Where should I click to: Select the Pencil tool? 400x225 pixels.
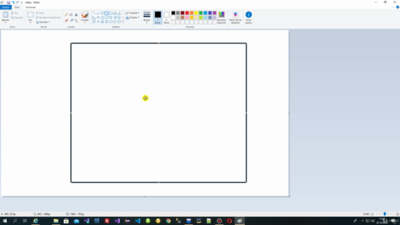[66, 15]
